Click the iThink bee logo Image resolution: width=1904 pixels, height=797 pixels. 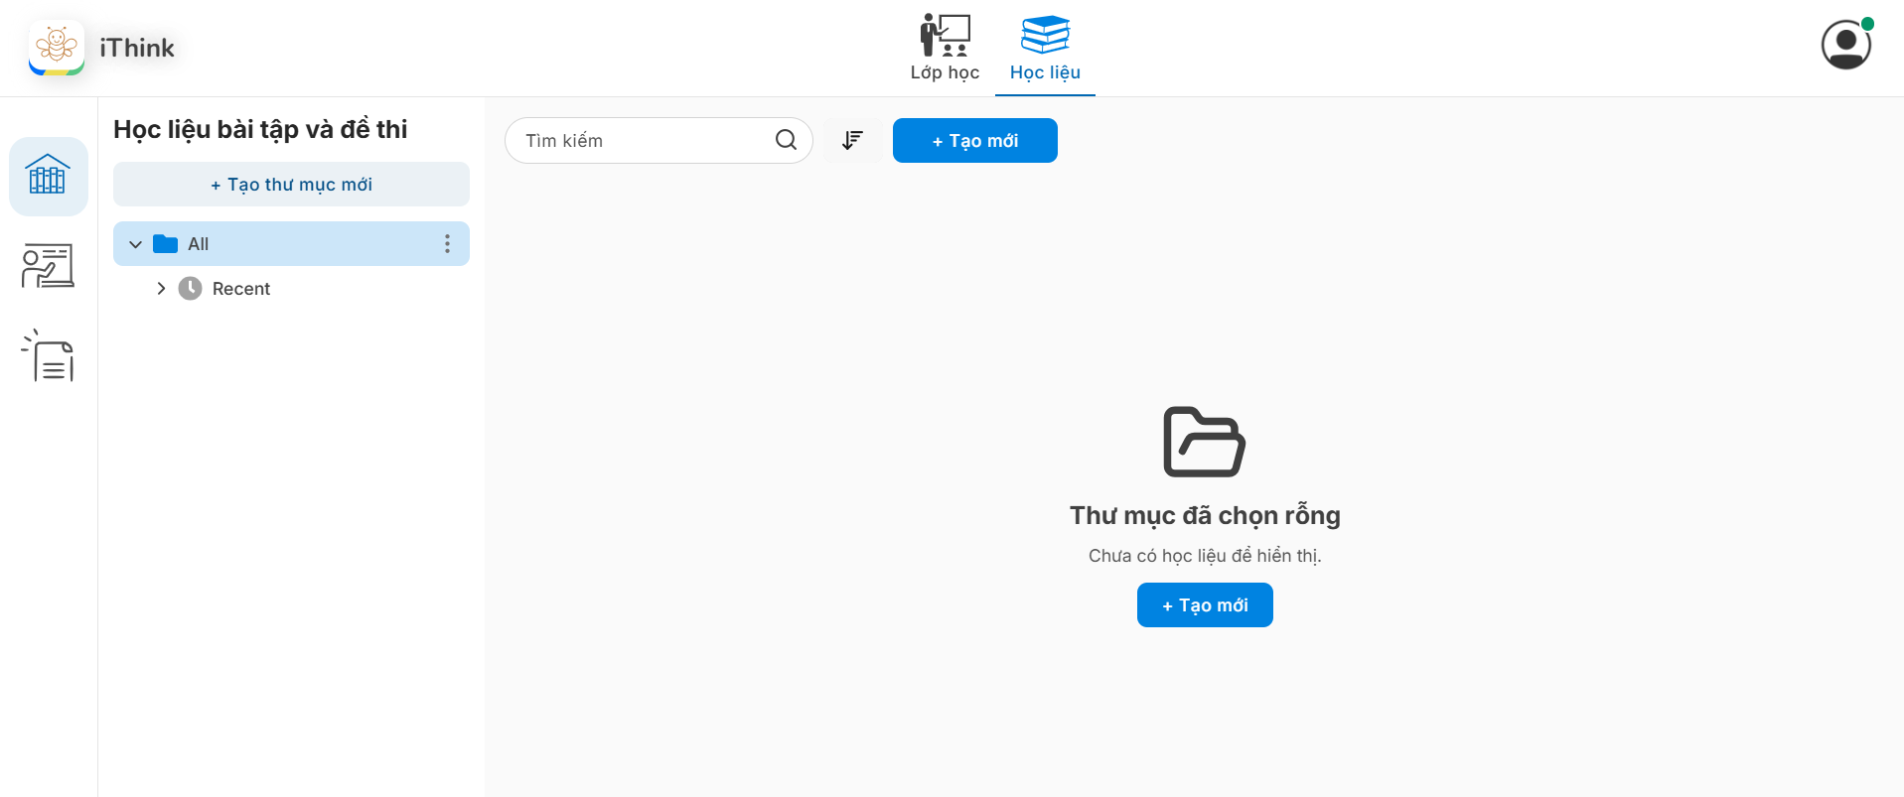[57, 48]
